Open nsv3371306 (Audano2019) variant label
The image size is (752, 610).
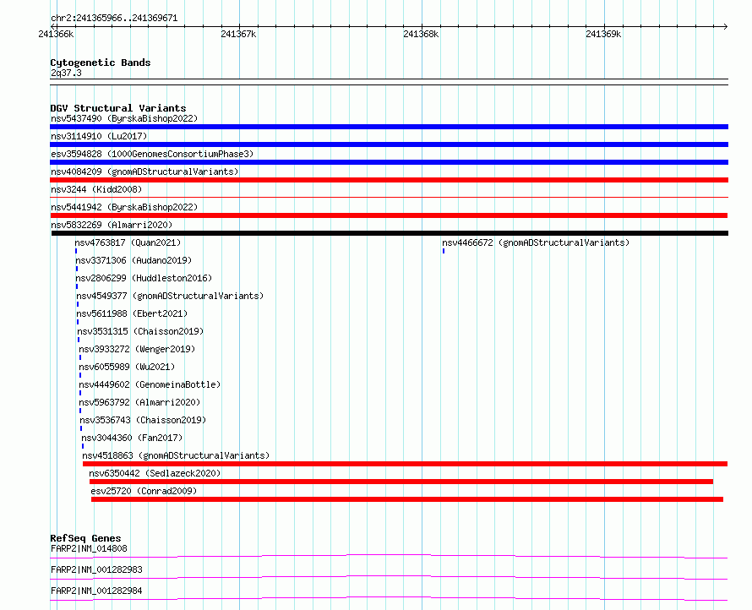coord(134,260)
